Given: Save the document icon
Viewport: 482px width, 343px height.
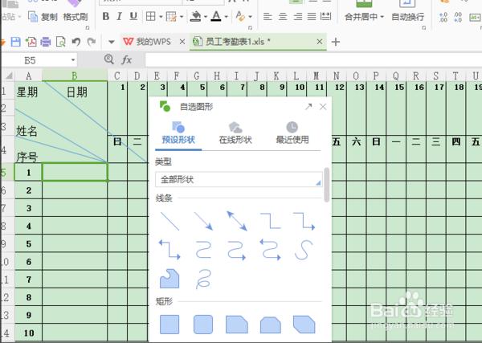Looking at the screenshot, I should pyautogui.click(x=16, y=42).
